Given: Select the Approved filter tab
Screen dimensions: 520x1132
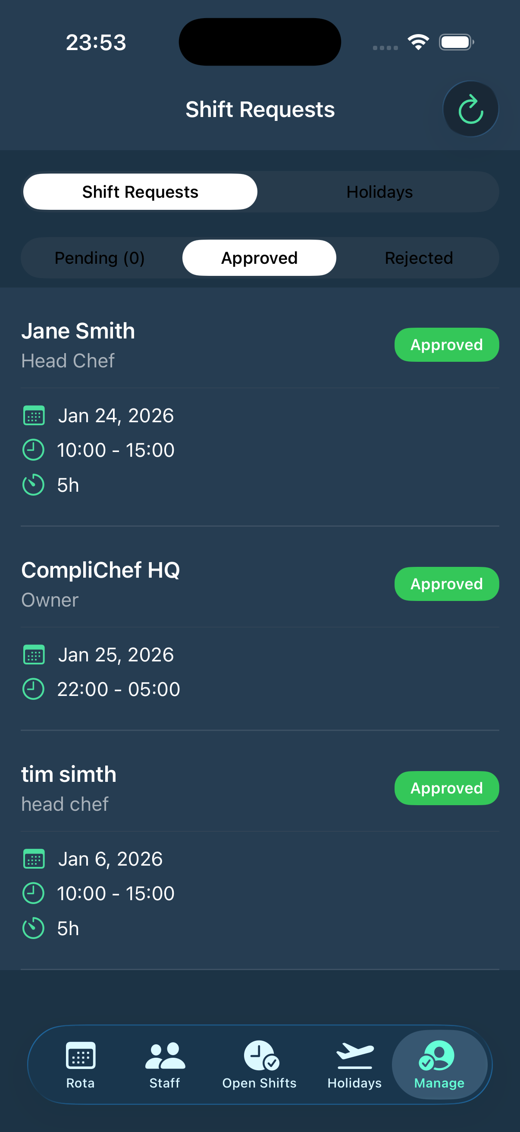Looking at the screenshot, I should click(259, 258).
